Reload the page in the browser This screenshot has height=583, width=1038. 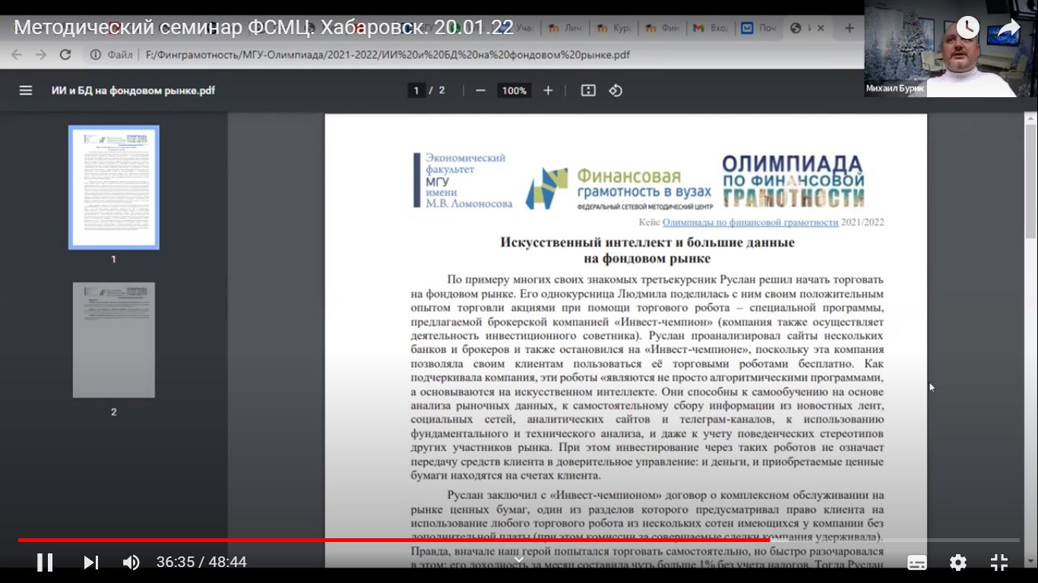65,55
